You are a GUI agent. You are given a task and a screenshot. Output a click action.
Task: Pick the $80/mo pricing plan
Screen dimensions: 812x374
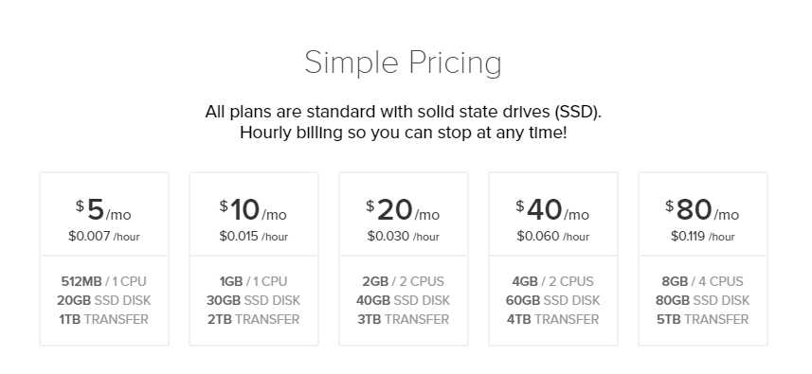tap(703, 258)
